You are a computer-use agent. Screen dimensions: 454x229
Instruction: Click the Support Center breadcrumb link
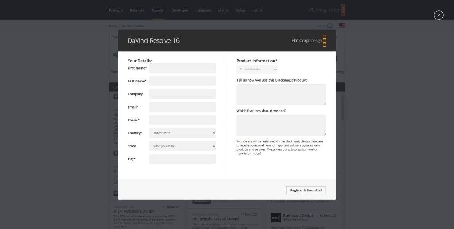coord(133,26)
